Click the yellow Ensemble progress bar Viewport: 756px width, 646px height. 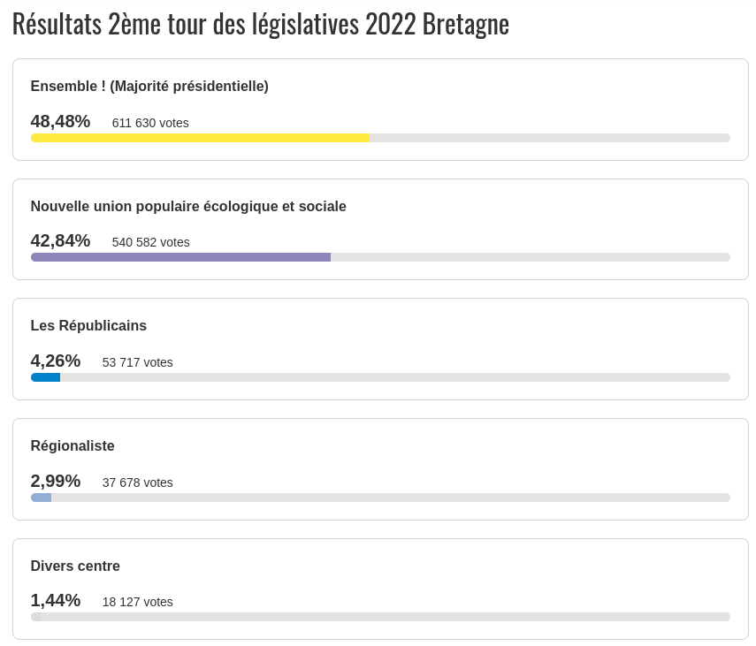(200, 138)
